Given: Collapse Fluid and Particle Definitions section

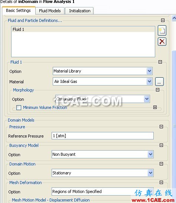Looking at the screenshot, I should (x=163, y=20).
